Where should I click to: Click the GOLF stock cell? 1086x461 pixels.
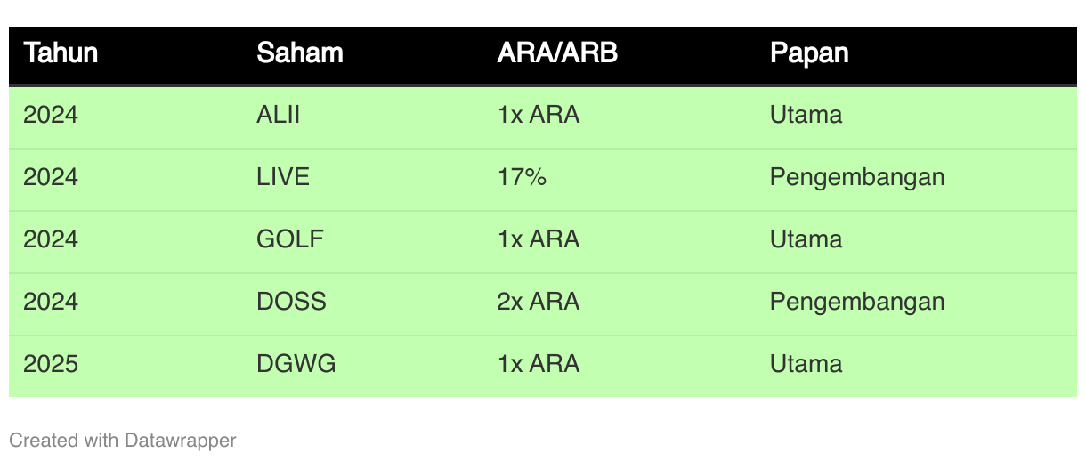coord(290,239)
